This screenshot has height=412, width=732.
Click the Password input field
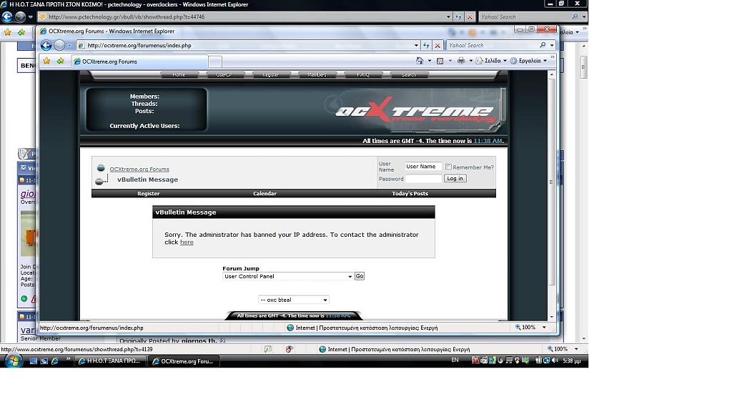click(x=423, y=178)
